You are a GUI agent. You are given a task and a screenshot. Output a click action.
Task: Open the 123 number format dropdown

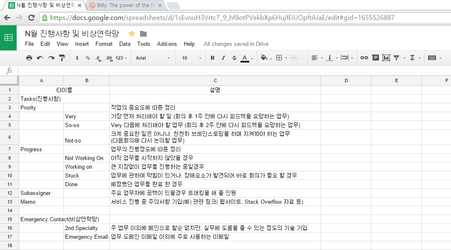point(121,58)
